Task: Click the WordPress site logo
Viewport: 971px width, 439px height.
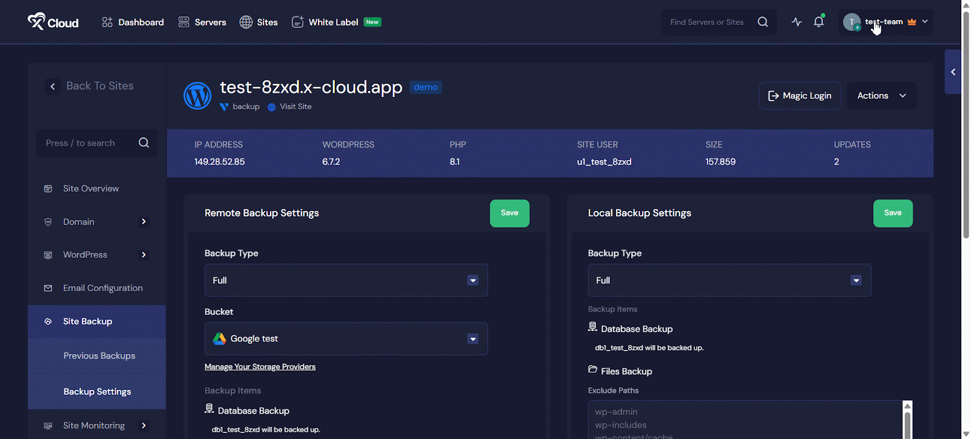Action: click(x=197, y=96)
